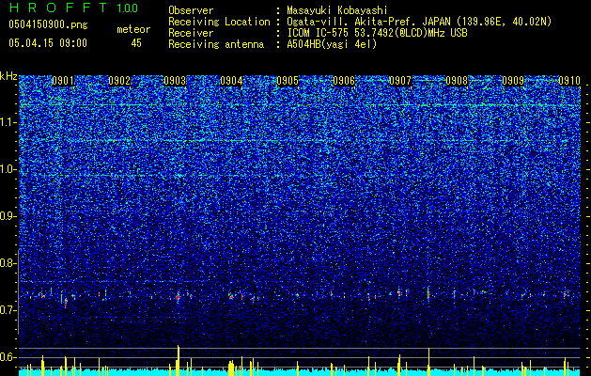Click the 0909 time marker
Viewport: 591px width, 376px height.
pyautogui.click(x=513, y=81)
